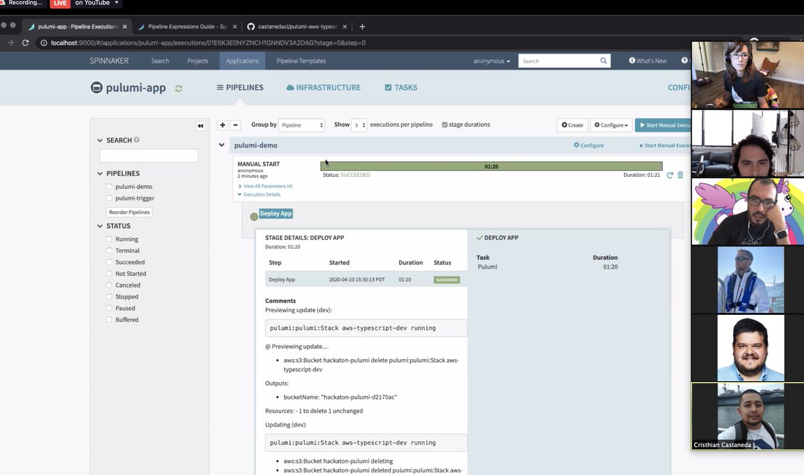Screen dimensions: 804x475
Task: Open the Configure dropdown button
Action: [x=611, y=125]
